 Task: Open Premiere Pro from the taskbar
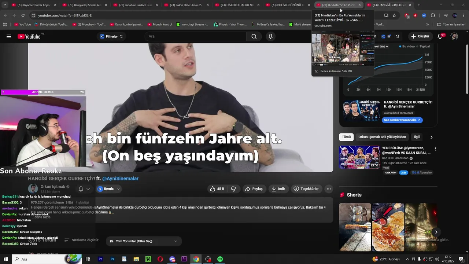100,259
